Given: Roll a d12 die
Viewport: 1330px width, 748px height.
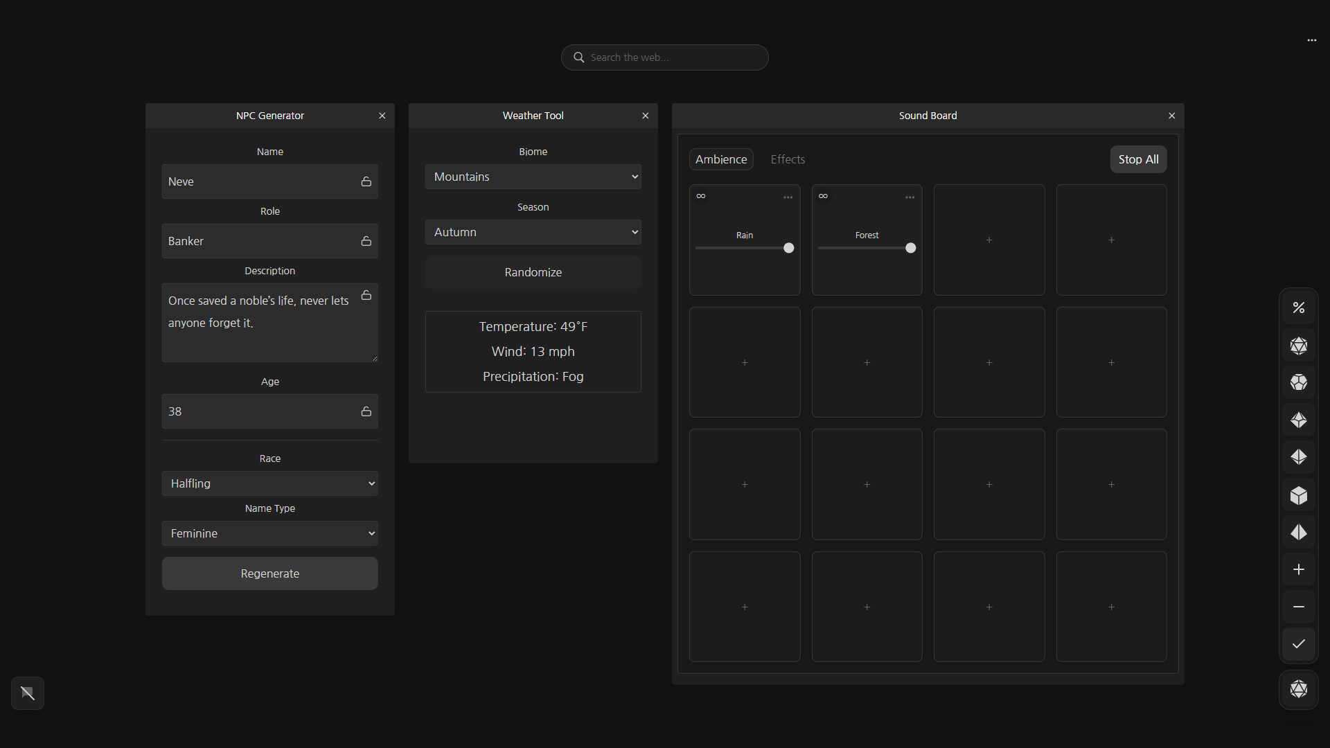Looking at the screenshot, I should coord(1299,382).
